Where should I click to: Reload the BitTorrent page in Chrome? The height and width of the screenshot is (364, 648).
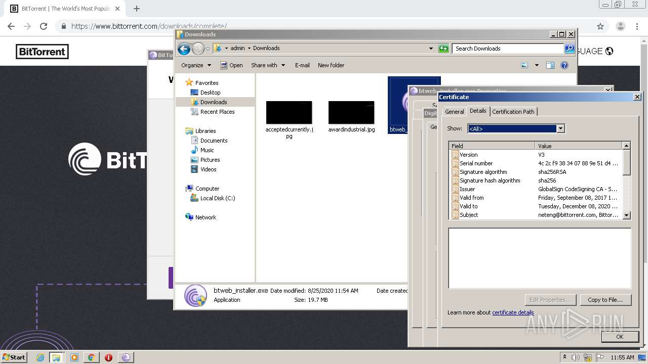point(44,26)
